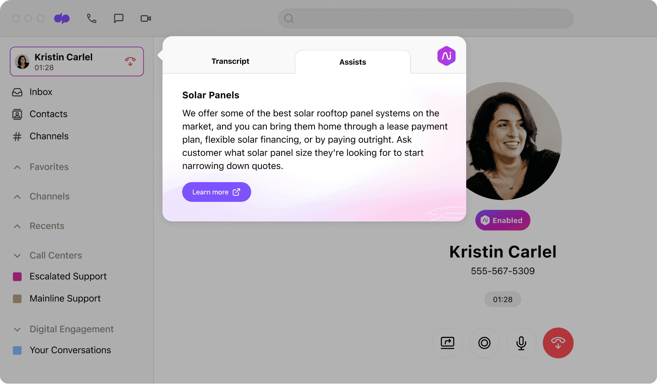The width and height of the screenshot is (657, 384).
Task: Open the Inbox
Action: click(x=41, y=92)
